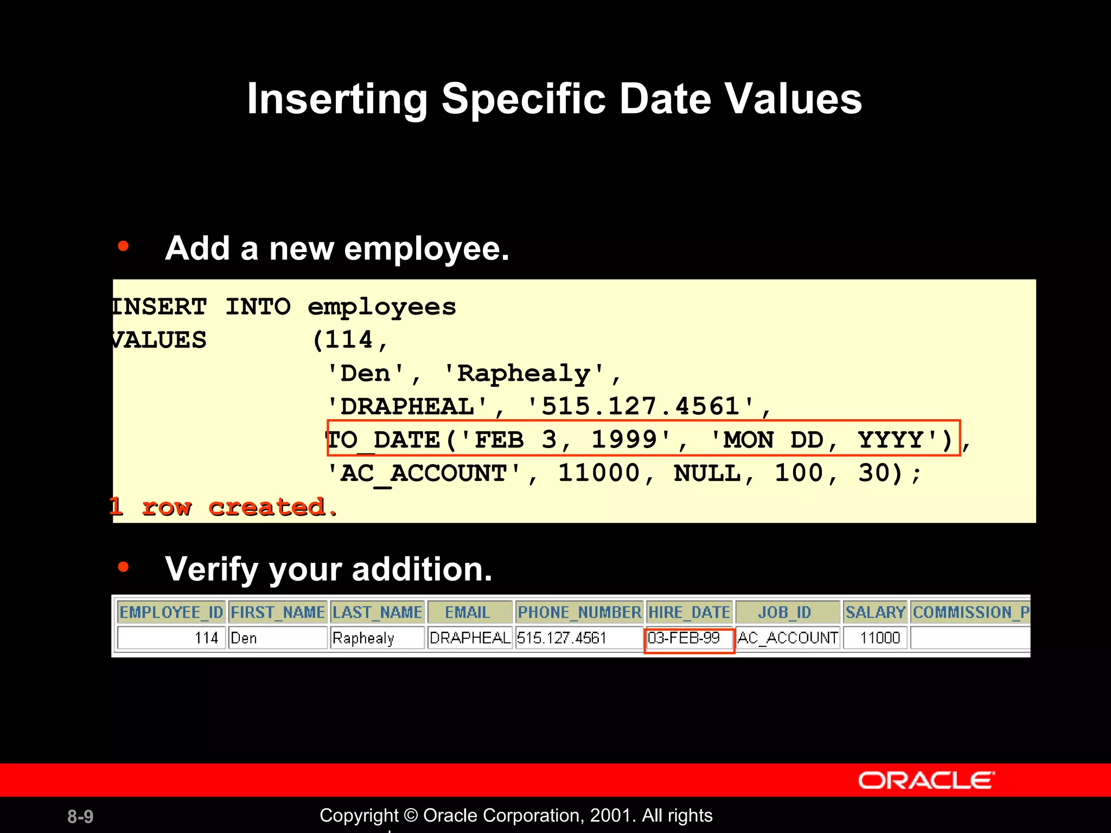Click the bullet text 'Add a new employee.'
The image size is (1111, 833).
[x=337, y=248]
